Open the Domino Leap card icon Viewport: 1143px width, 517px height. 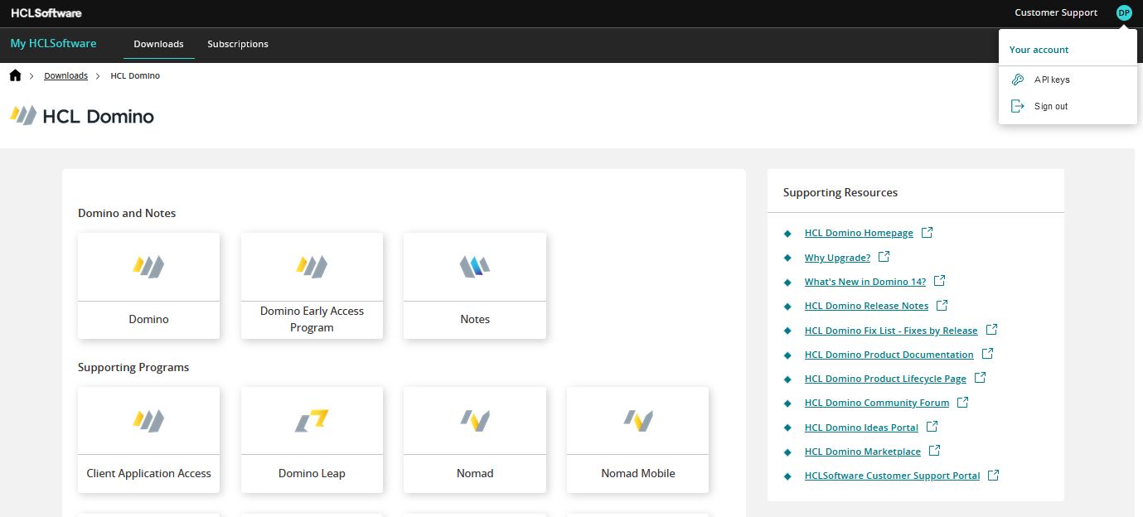click(312, 420)
